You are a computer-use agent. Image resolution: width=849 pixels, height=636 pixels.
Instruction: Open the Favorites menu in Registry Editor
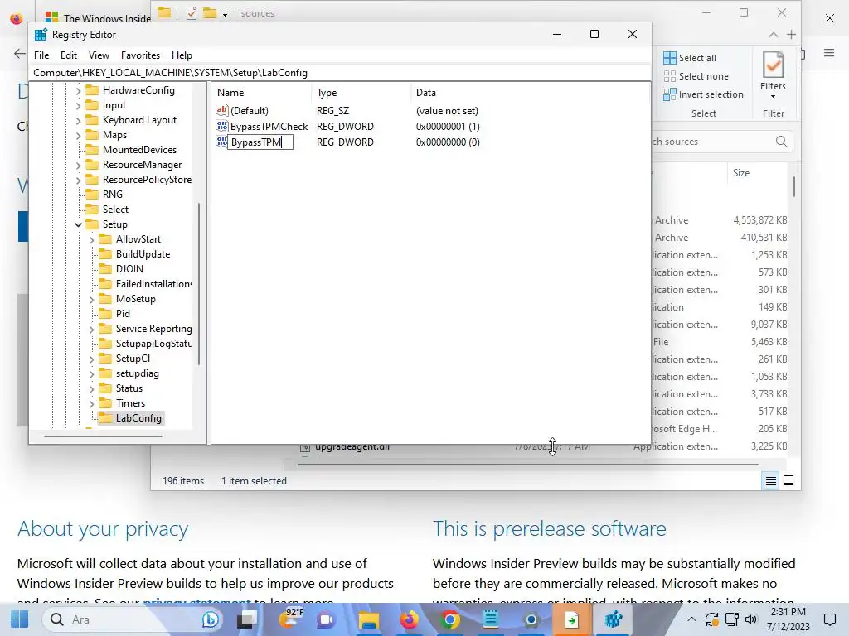[140, 55]
